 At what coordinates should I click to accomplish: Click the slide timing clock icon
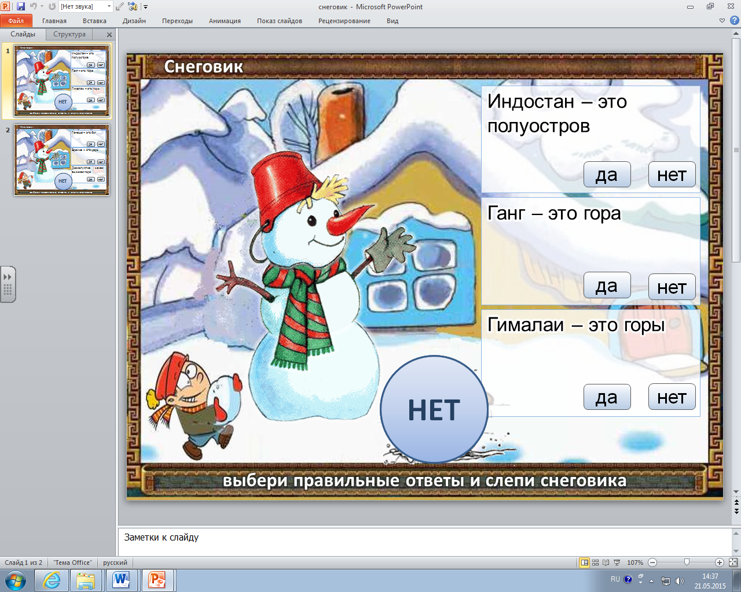click(x=133, y=6)
